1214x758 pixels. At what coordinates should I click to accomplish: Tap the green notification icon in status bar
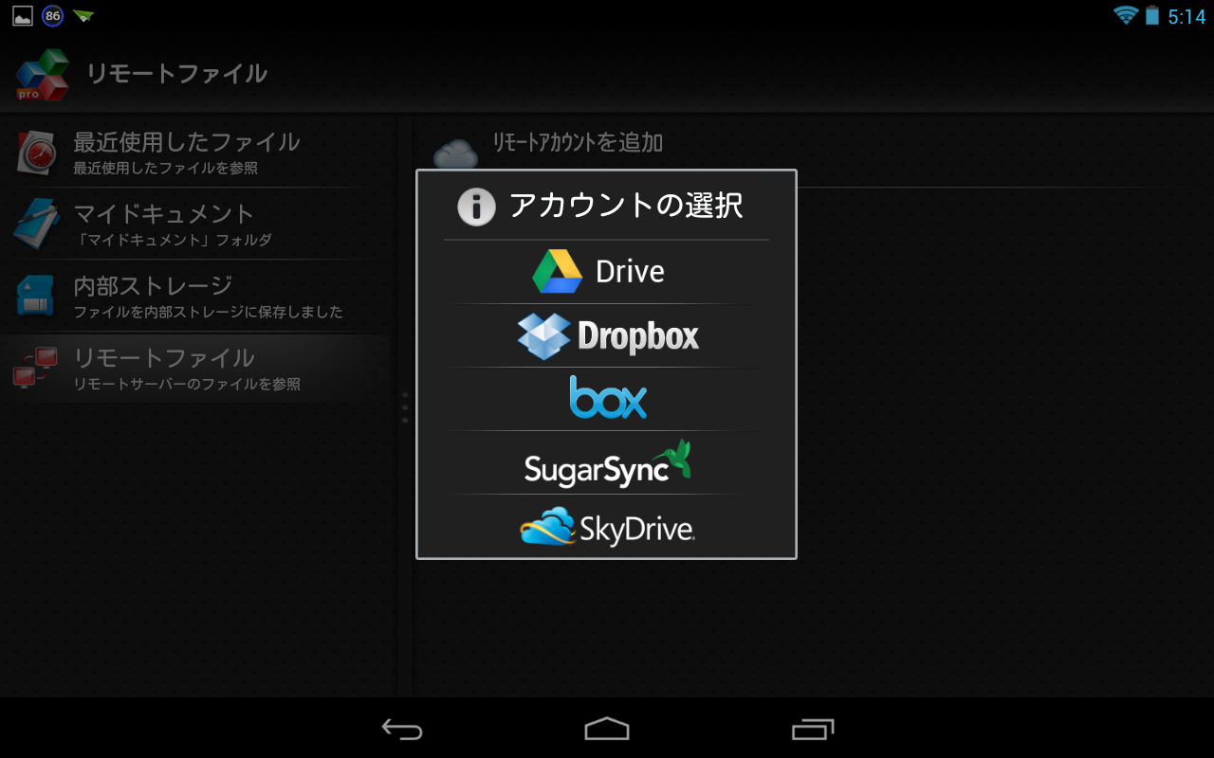83,15
